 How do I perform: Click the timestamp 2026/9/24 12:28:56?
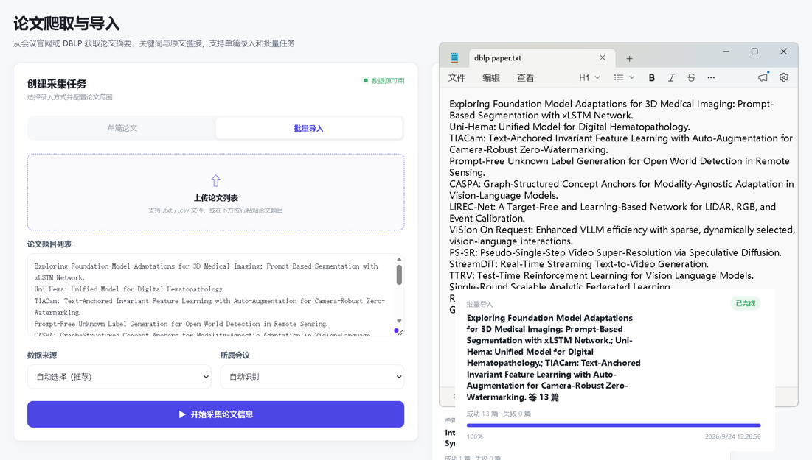click(x=733, y=436)
